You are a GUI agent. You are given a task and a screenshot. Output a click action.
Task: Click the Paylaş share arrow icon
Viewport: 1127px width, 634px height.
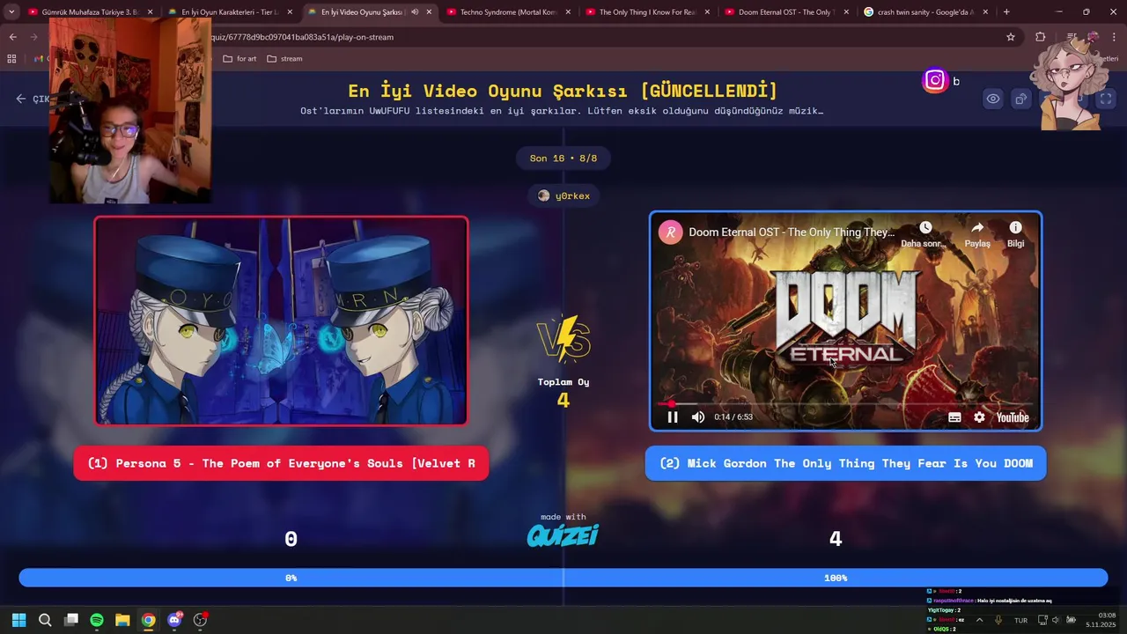click(977, 228)
